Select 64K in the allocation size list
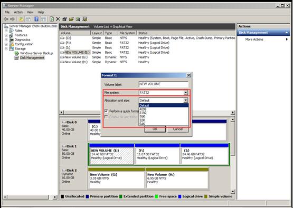The width and height of the screenshot is (293, 208). [164, 124]
